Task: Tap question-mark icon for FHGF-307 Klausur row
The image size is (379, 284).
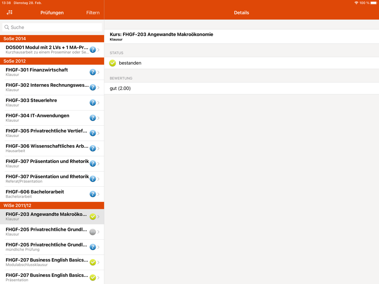Action: pyautogui.click(x=93, y=164)
